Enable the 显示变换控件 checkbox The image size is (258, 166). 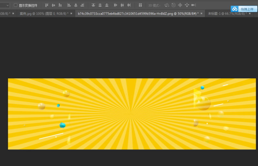(x=15, y=5)
